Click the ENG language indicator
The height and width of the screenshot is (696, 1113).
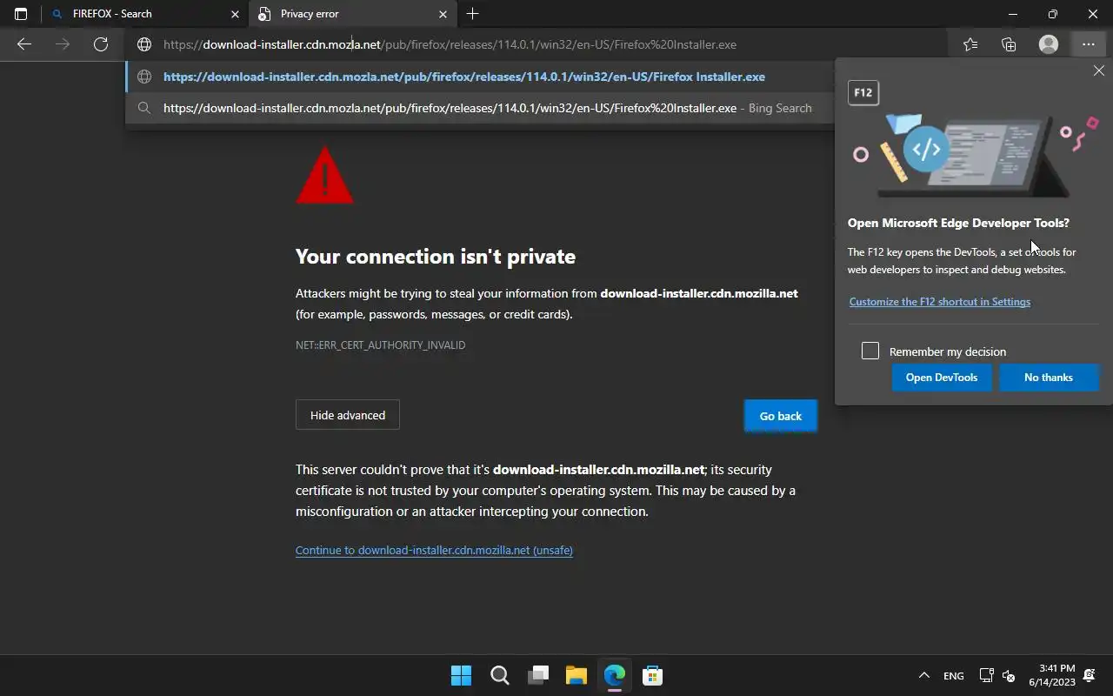click(954, 676)
